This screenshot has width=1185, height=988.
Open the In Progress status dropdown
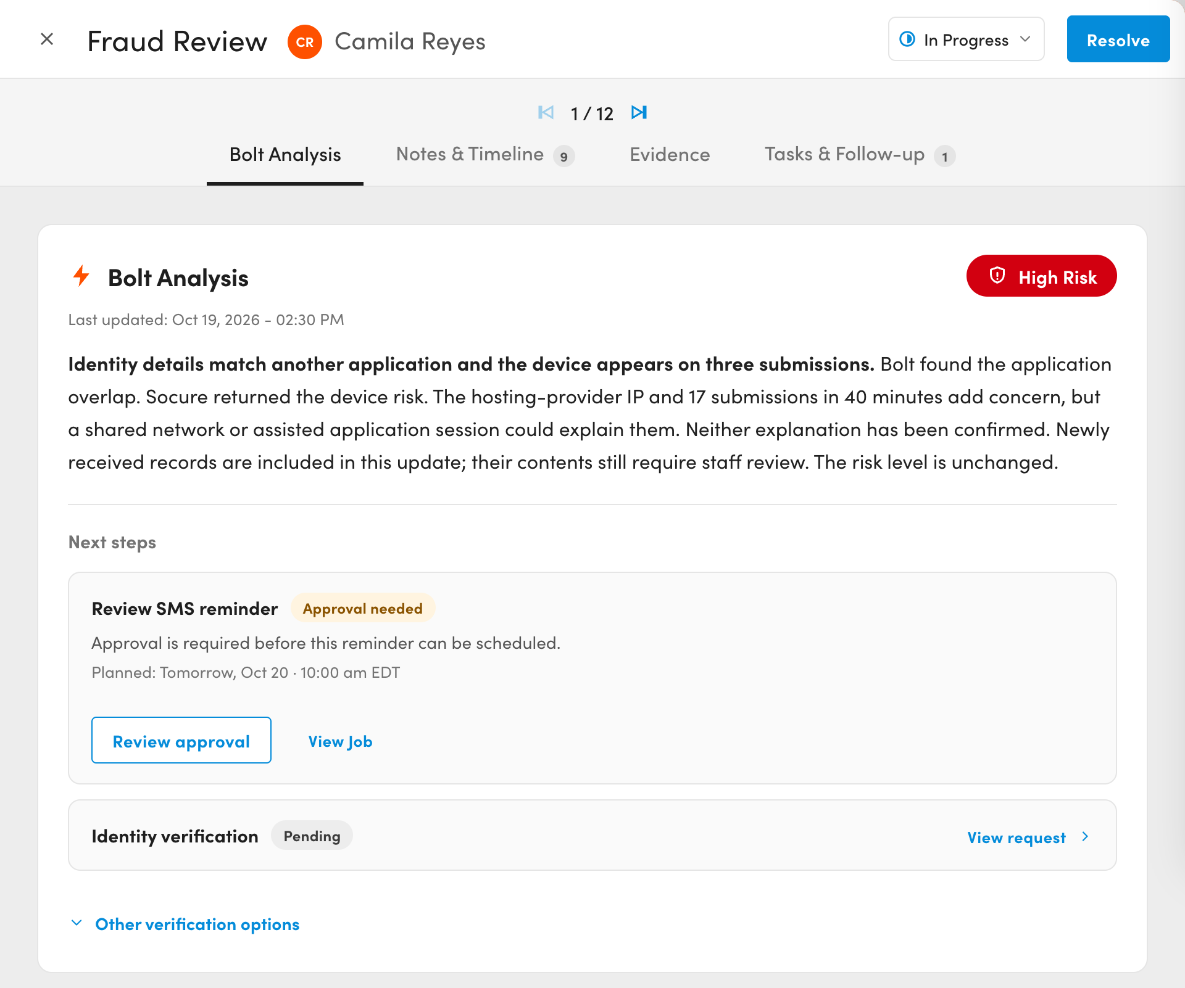coord(966,39)
